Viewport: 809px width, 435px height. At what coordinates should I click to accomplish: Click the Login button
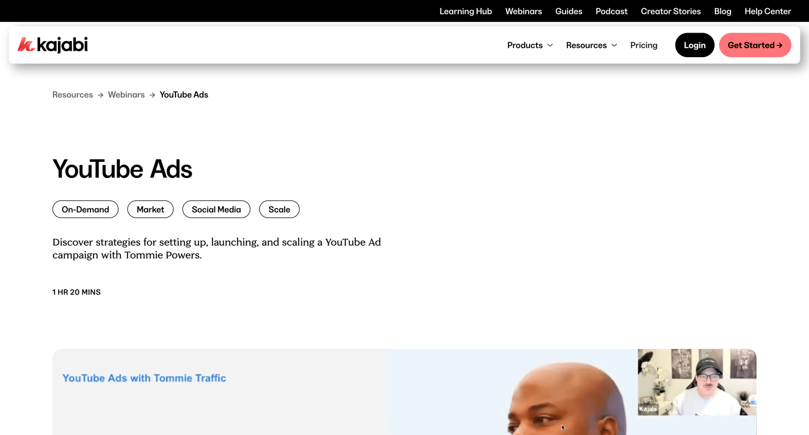click(694, 45)
